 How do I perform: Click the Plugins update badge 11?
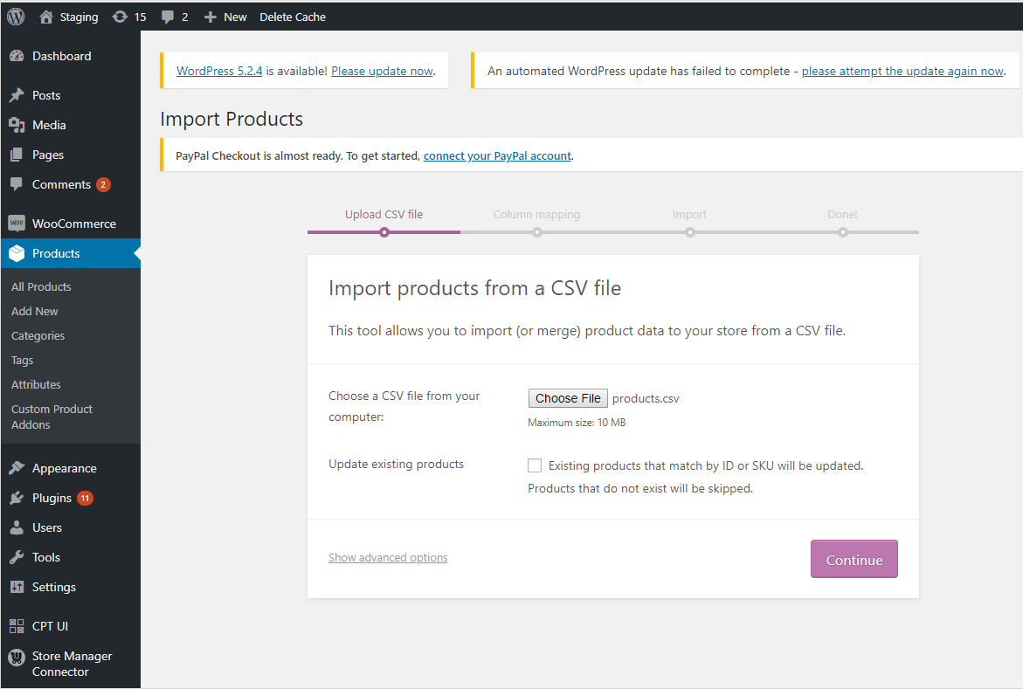[85, 498]
